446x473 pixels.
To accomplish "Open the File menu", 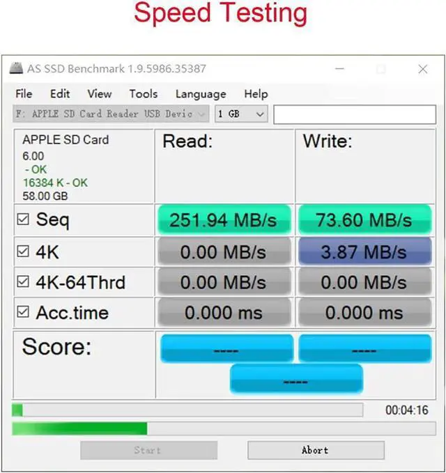I will click(24, 94).
